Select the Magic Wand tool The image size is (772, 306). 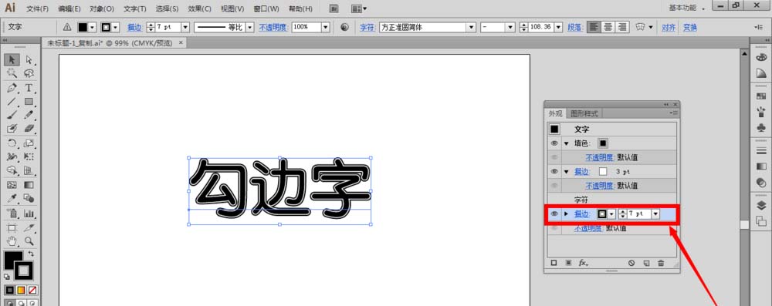[12, 73]
